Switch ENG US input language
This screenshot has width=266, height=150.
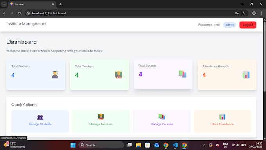[x=225, y=145]
